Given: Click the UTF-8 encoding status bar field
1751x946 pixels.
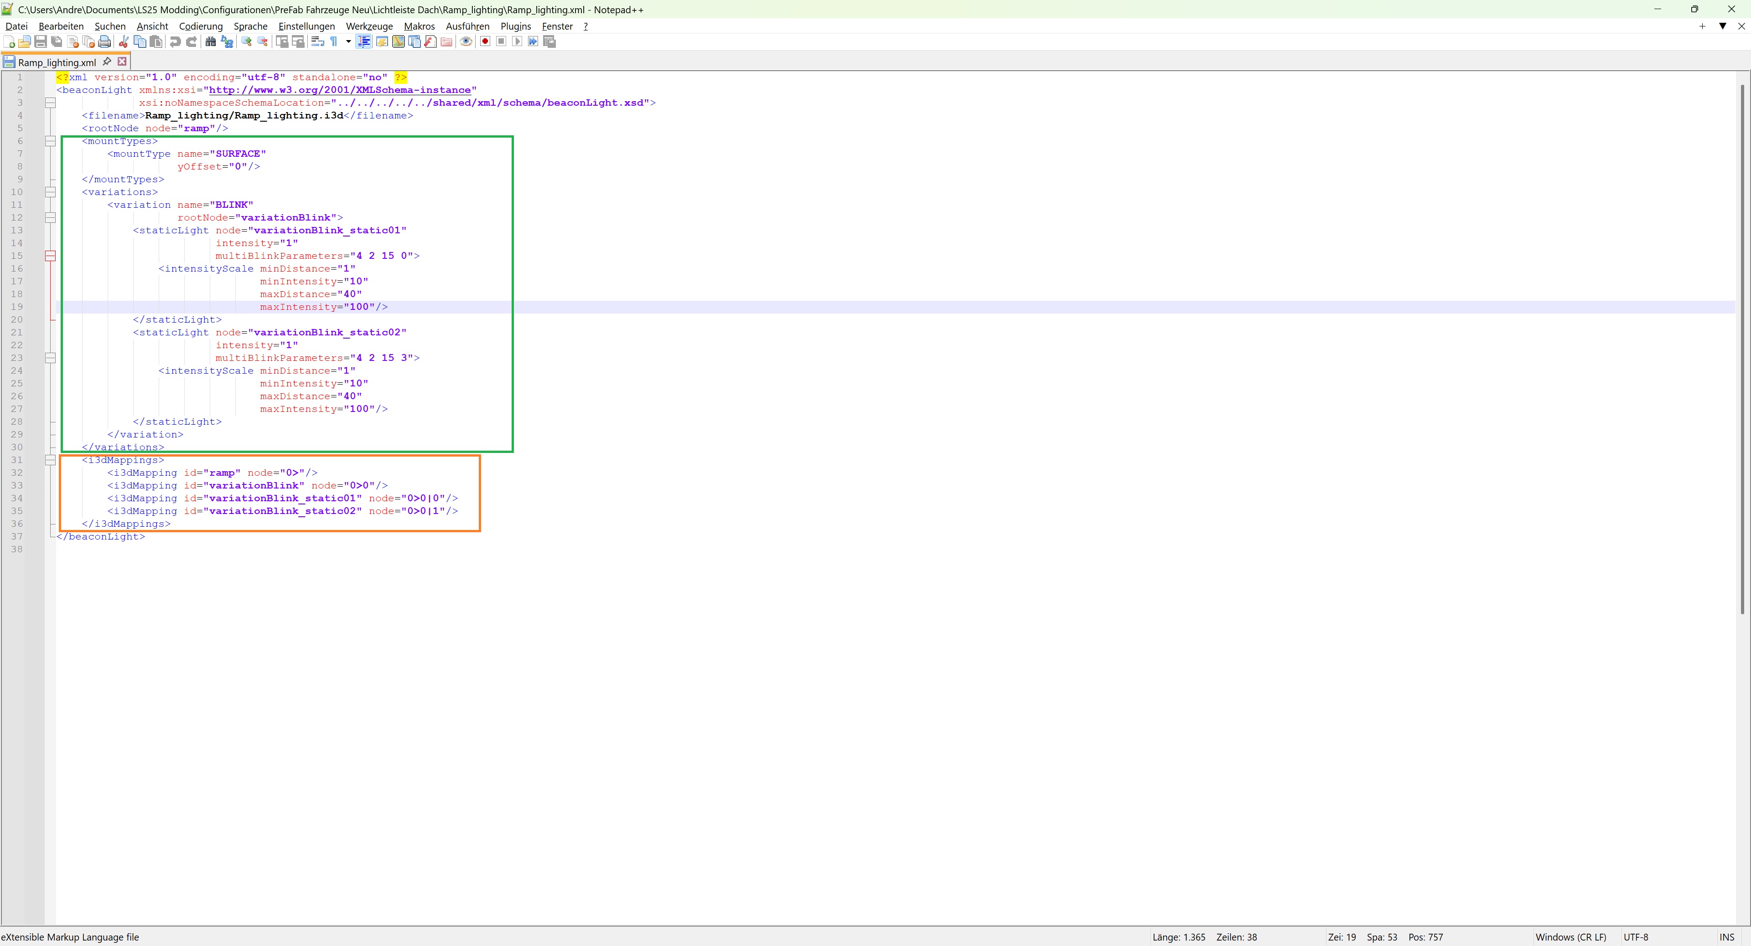Looking at the screenshot, I should (1636, 937).
